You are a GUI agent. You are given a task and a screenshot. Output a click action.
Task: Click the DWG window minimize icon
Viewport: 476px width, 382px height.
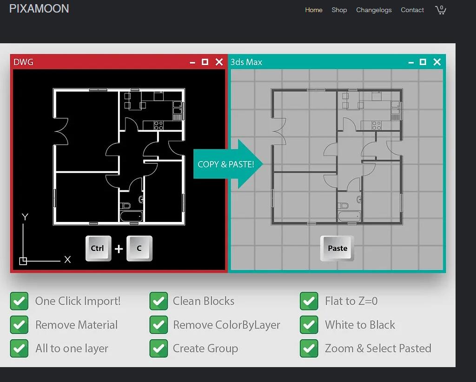192,63
